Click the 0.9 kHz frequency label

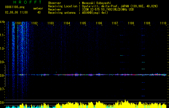point(2,62)
